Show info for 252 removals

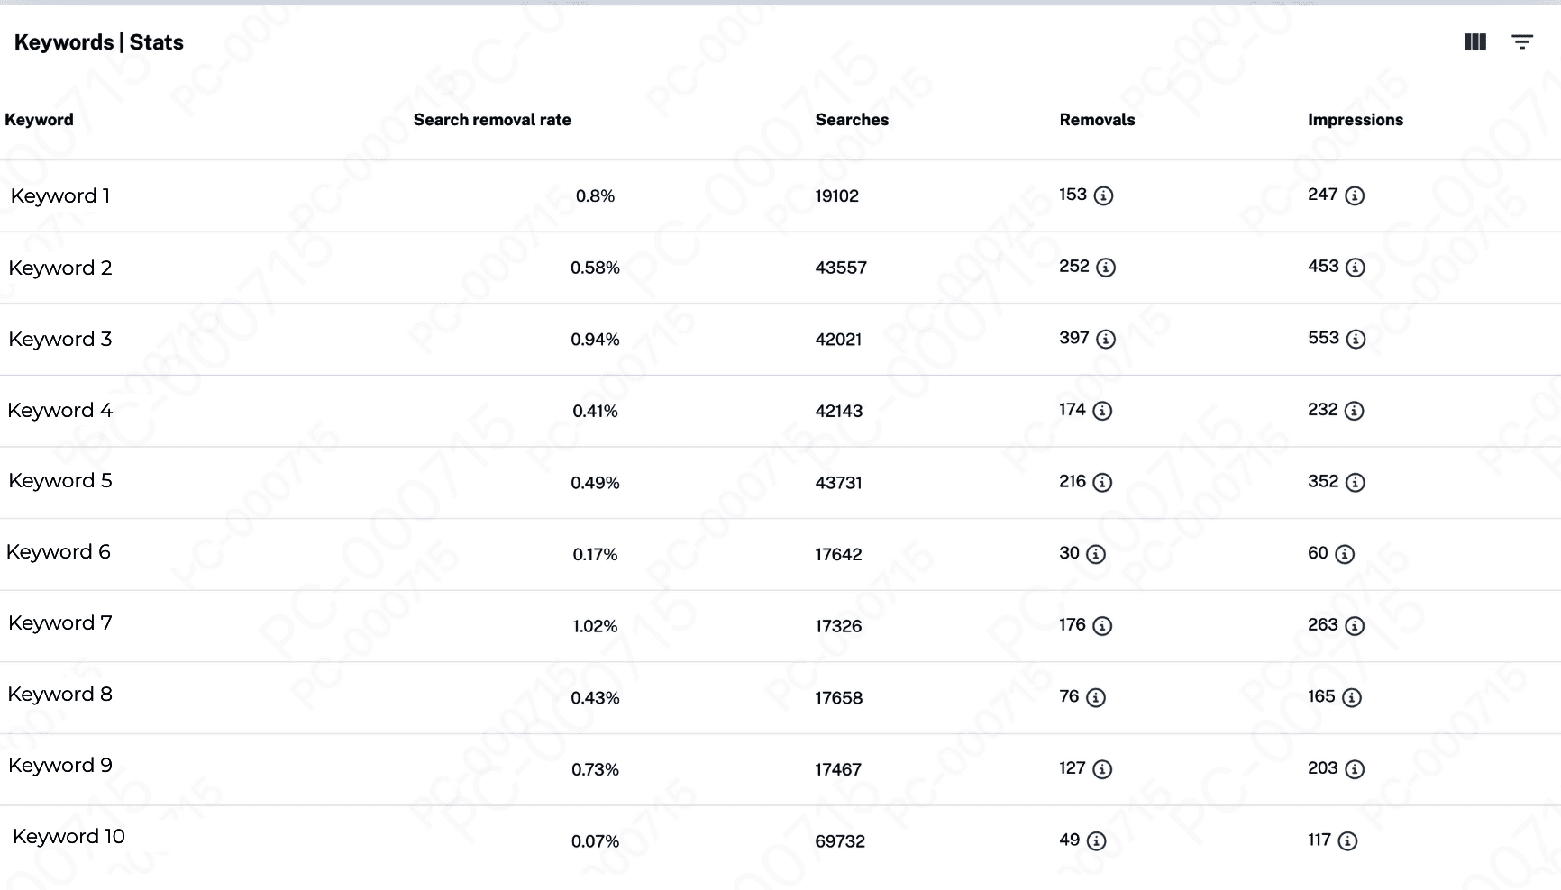pos(1106,268)
